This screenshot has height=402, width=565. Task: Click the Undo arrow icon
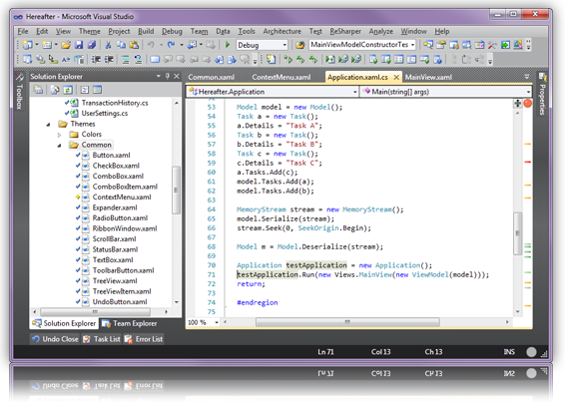click(x=151, y=45)
